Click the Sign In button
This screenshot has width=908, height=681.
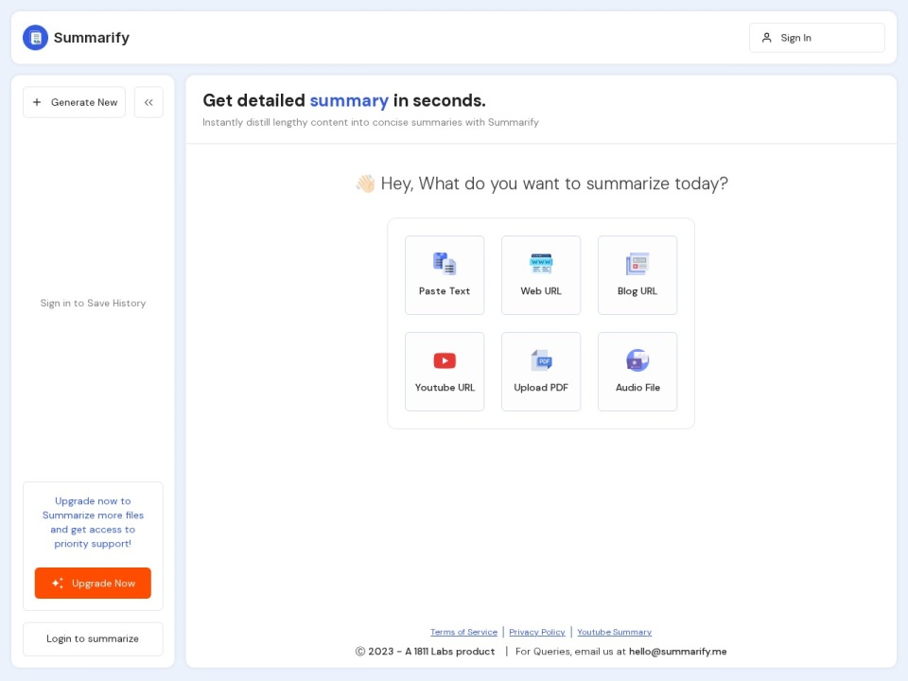(816, 38)
